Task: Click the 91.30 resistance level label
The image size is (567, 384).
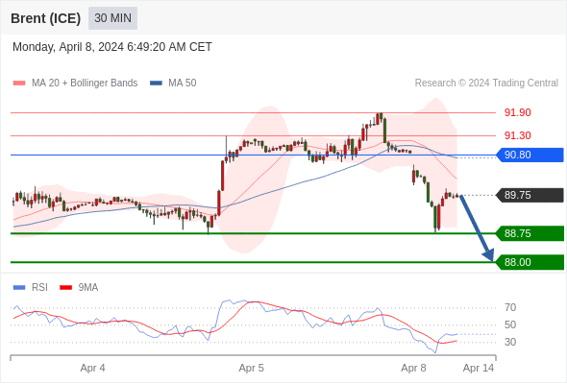Action: click(x=517, y=135)
